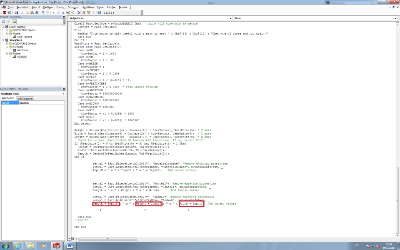
Task: Click the Undo arrow icon
Action: point(43,12)
